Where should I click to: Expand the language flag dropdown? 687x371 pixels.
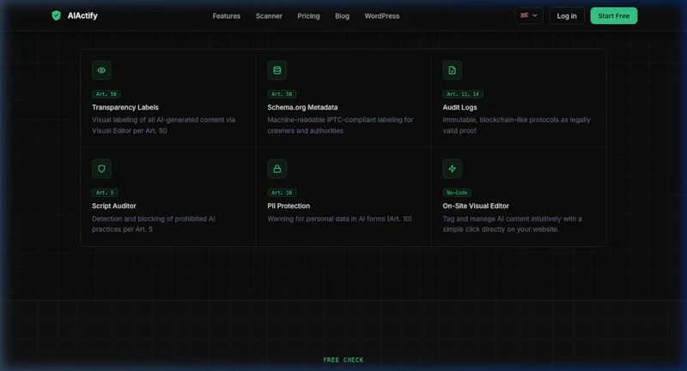(x=529, y=15)
